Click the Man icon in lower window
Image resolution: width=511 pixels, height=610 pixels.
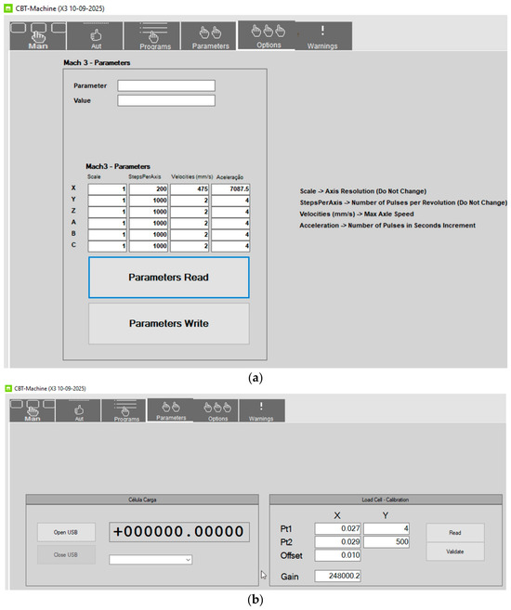pyautogui.click(x=33, y=410)
